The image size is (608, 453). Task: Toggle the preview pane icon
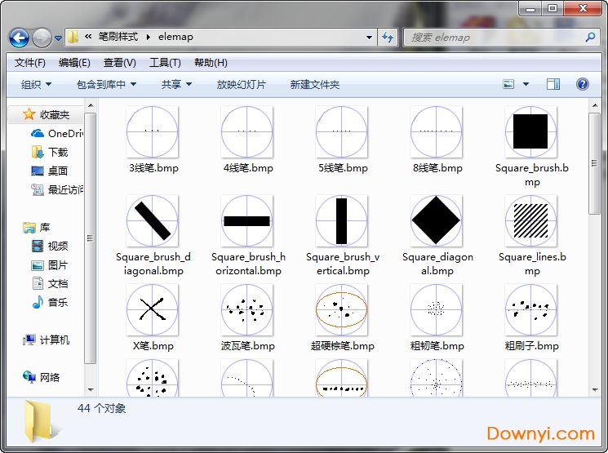pos(553,84)
